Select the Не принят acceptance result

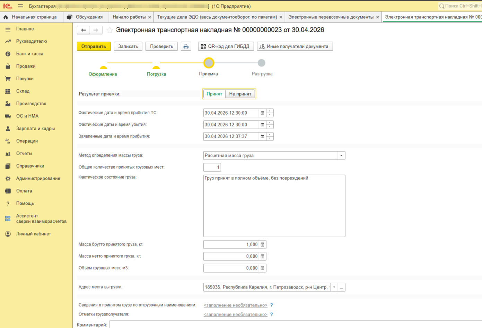point(240,94)
